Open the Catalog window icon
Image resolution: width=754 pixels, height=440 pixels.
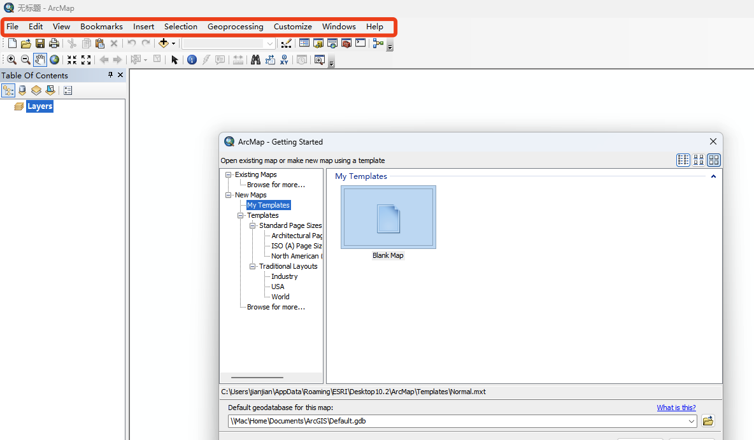pyautogui.click(x=318, y=43)
